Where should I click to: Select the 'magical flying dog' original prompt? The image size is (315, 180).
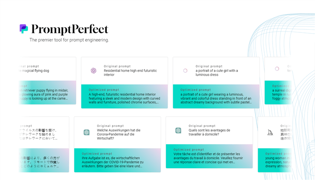(34, 70)
